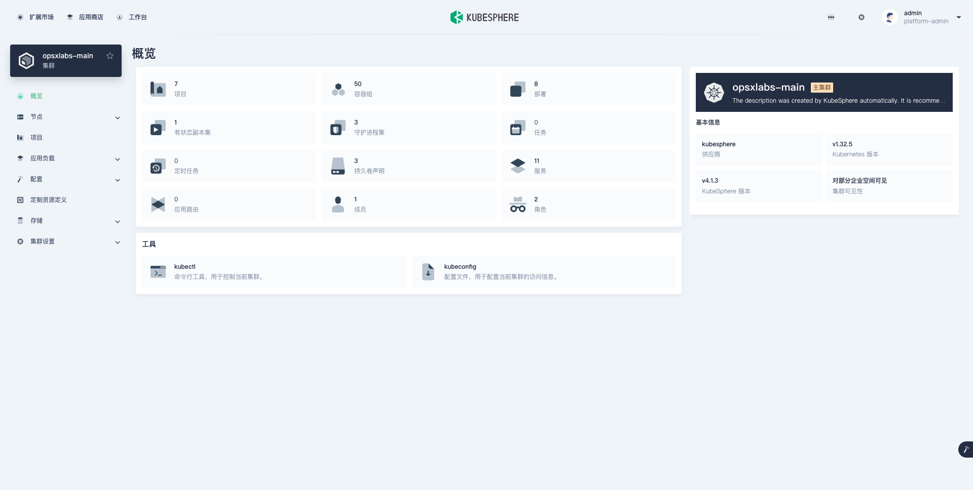The height and width of the screenshot is (490, 973).
Task: Click the 节点 nodes sidebar icon
Action: (x=20, y=117)
